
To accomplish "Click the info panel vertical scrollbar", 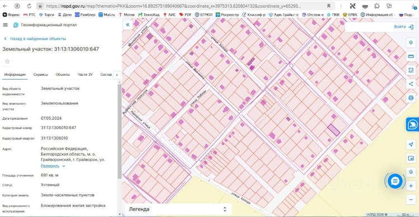I will point(120,131).
